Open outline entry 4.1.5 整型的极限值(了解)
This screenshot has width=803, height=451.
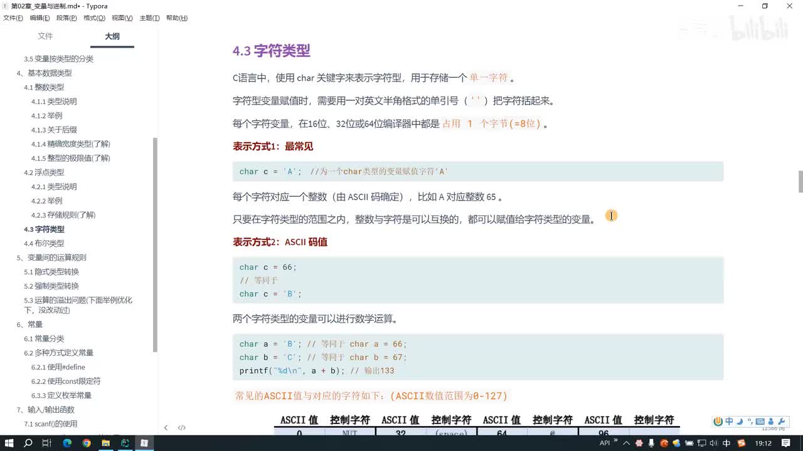tap(71, 158)
